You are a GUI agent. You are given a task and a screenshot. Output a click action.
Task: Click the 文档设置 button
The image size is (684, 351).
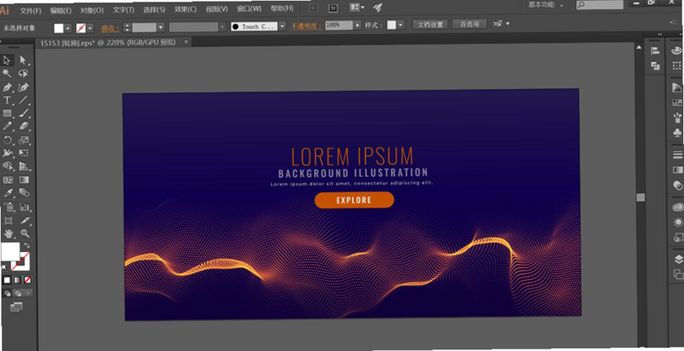click(430, 25)
